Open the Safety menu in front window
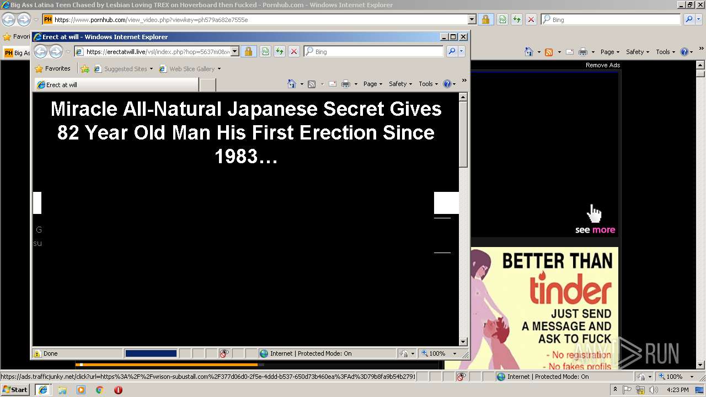 (400, 84)
